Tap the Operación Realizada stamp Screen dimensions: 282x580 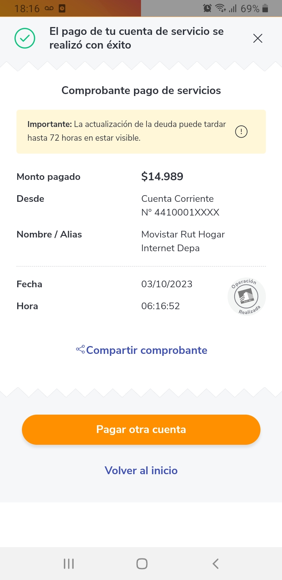(246, 297)
